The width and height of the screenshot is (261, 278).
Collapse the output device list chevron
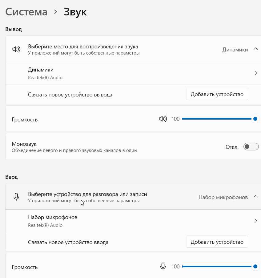click(x=255, y=49)
